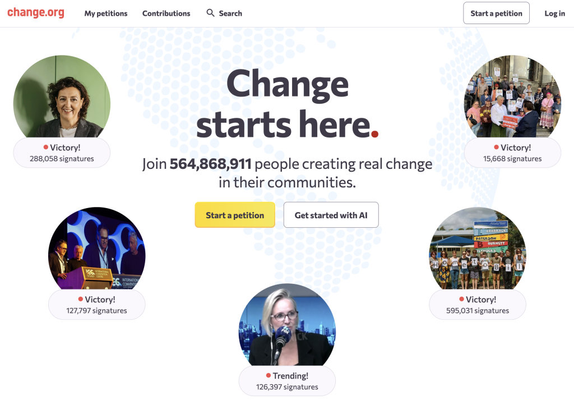Screen dimensions: 574x405
Task: Open the Trending petition with 126,397 signatures
Action: point(287,381)
